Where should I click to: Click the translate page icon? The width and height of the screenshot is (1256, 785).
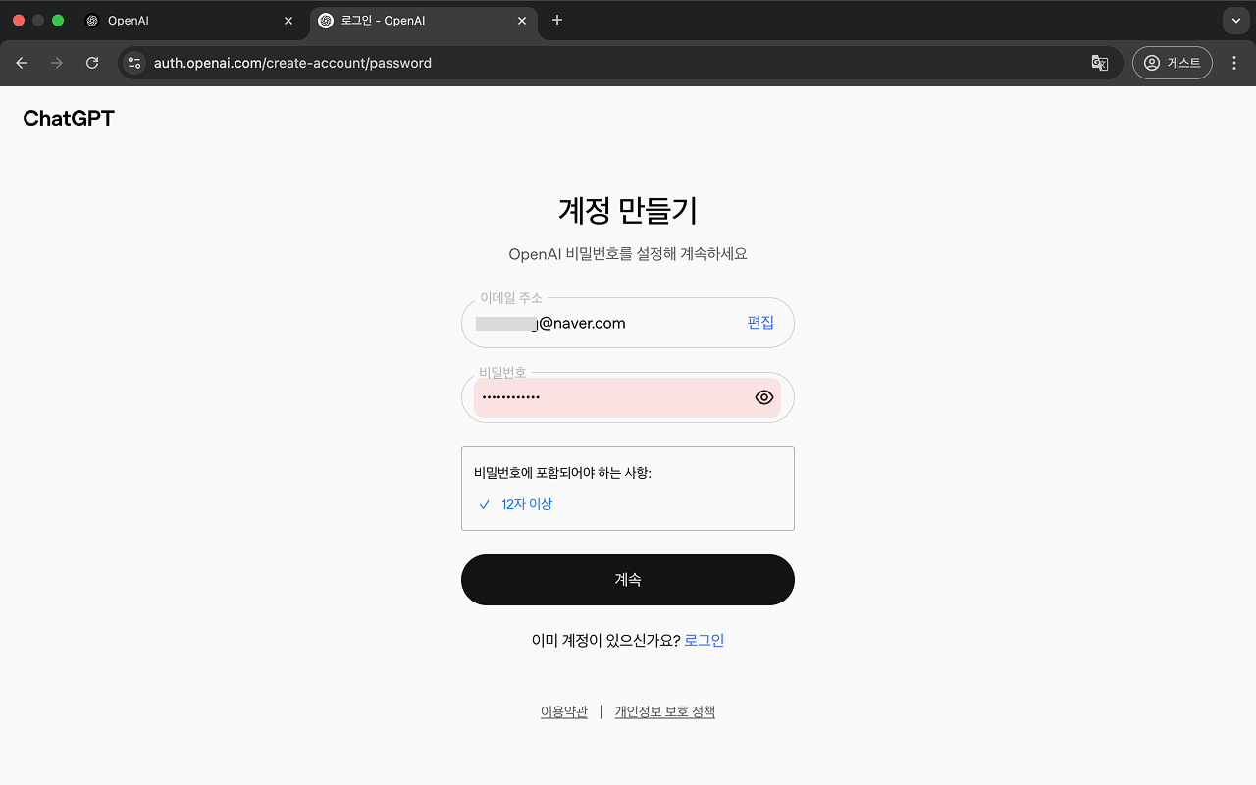1100,63
